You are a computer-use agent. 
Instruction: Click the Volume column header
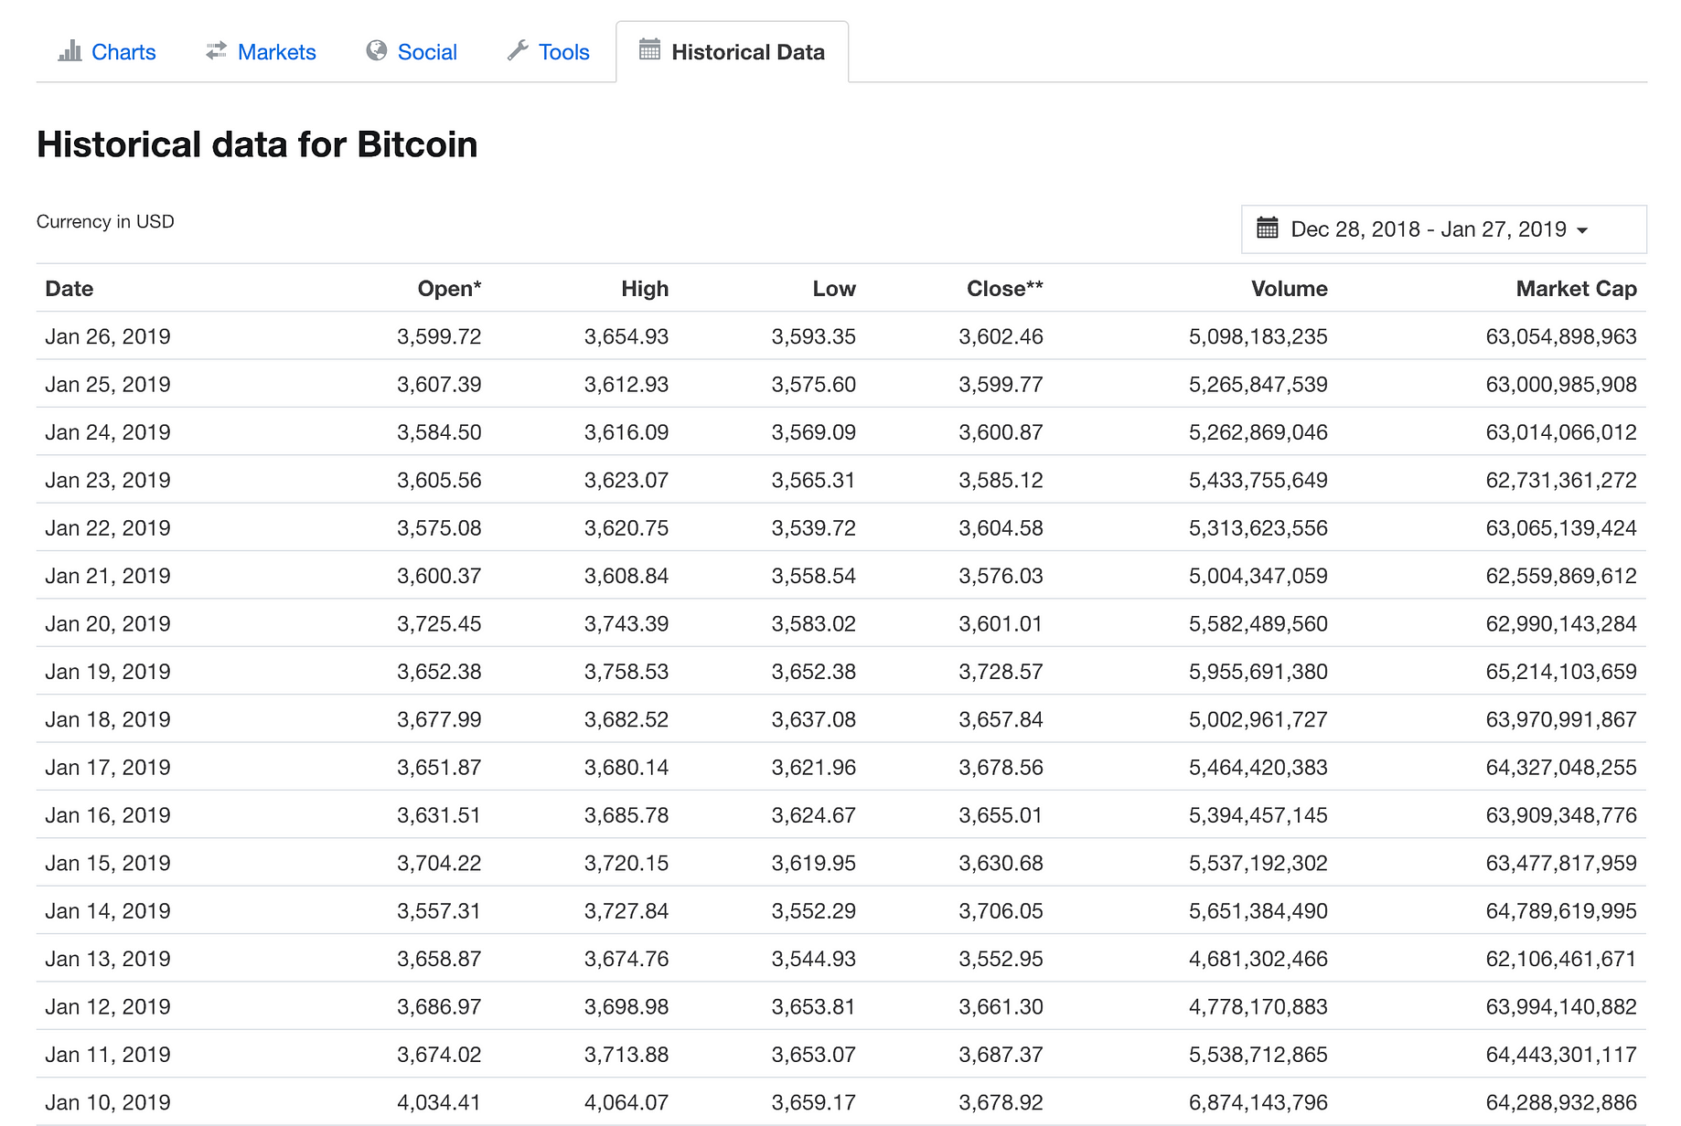pos(1290,289)
